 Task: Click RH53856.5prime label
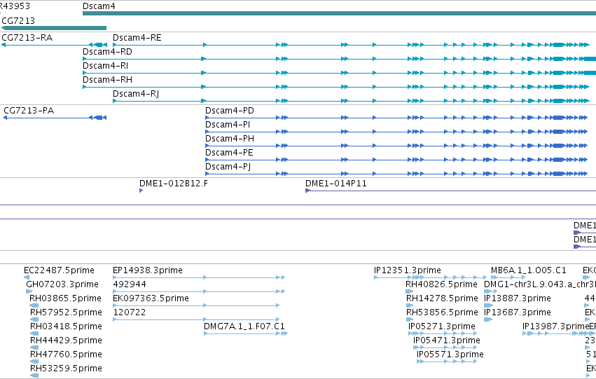click(442, 312)
